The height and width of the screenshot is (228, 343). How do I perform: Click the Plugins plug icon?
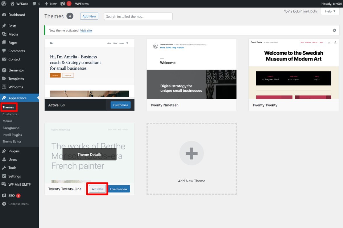[4, 151]
